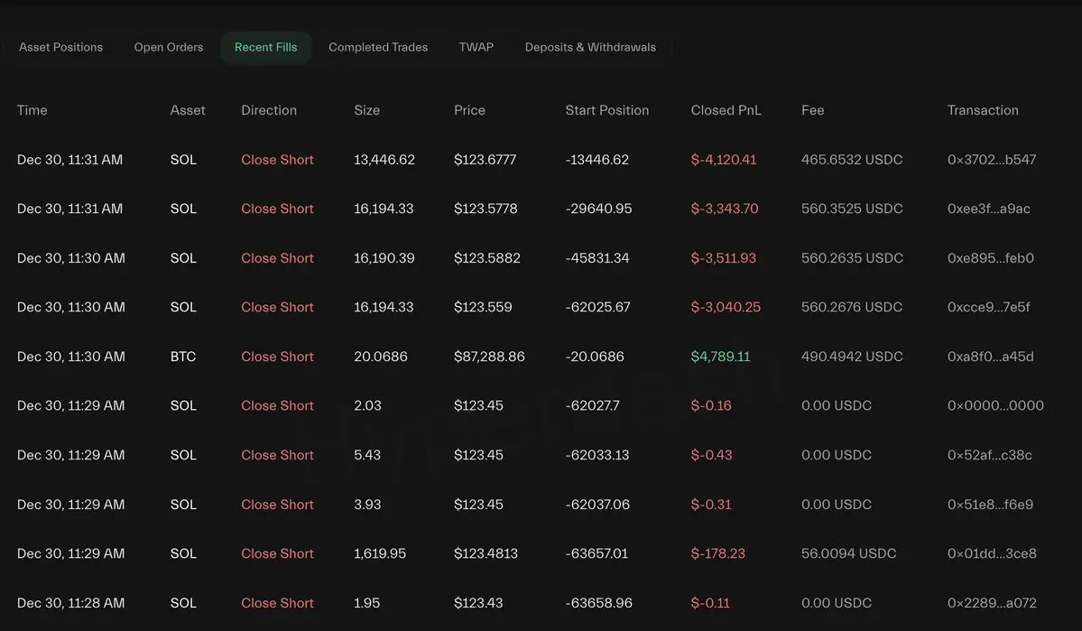Open transaction 0xcce9...7e5f
The image size is (1082, 631).
coord(988,307)
